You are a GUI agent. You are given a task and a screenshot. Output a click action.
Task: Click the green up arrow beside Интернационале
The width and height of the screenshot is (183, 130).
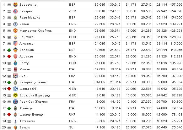tap(9, 83)
